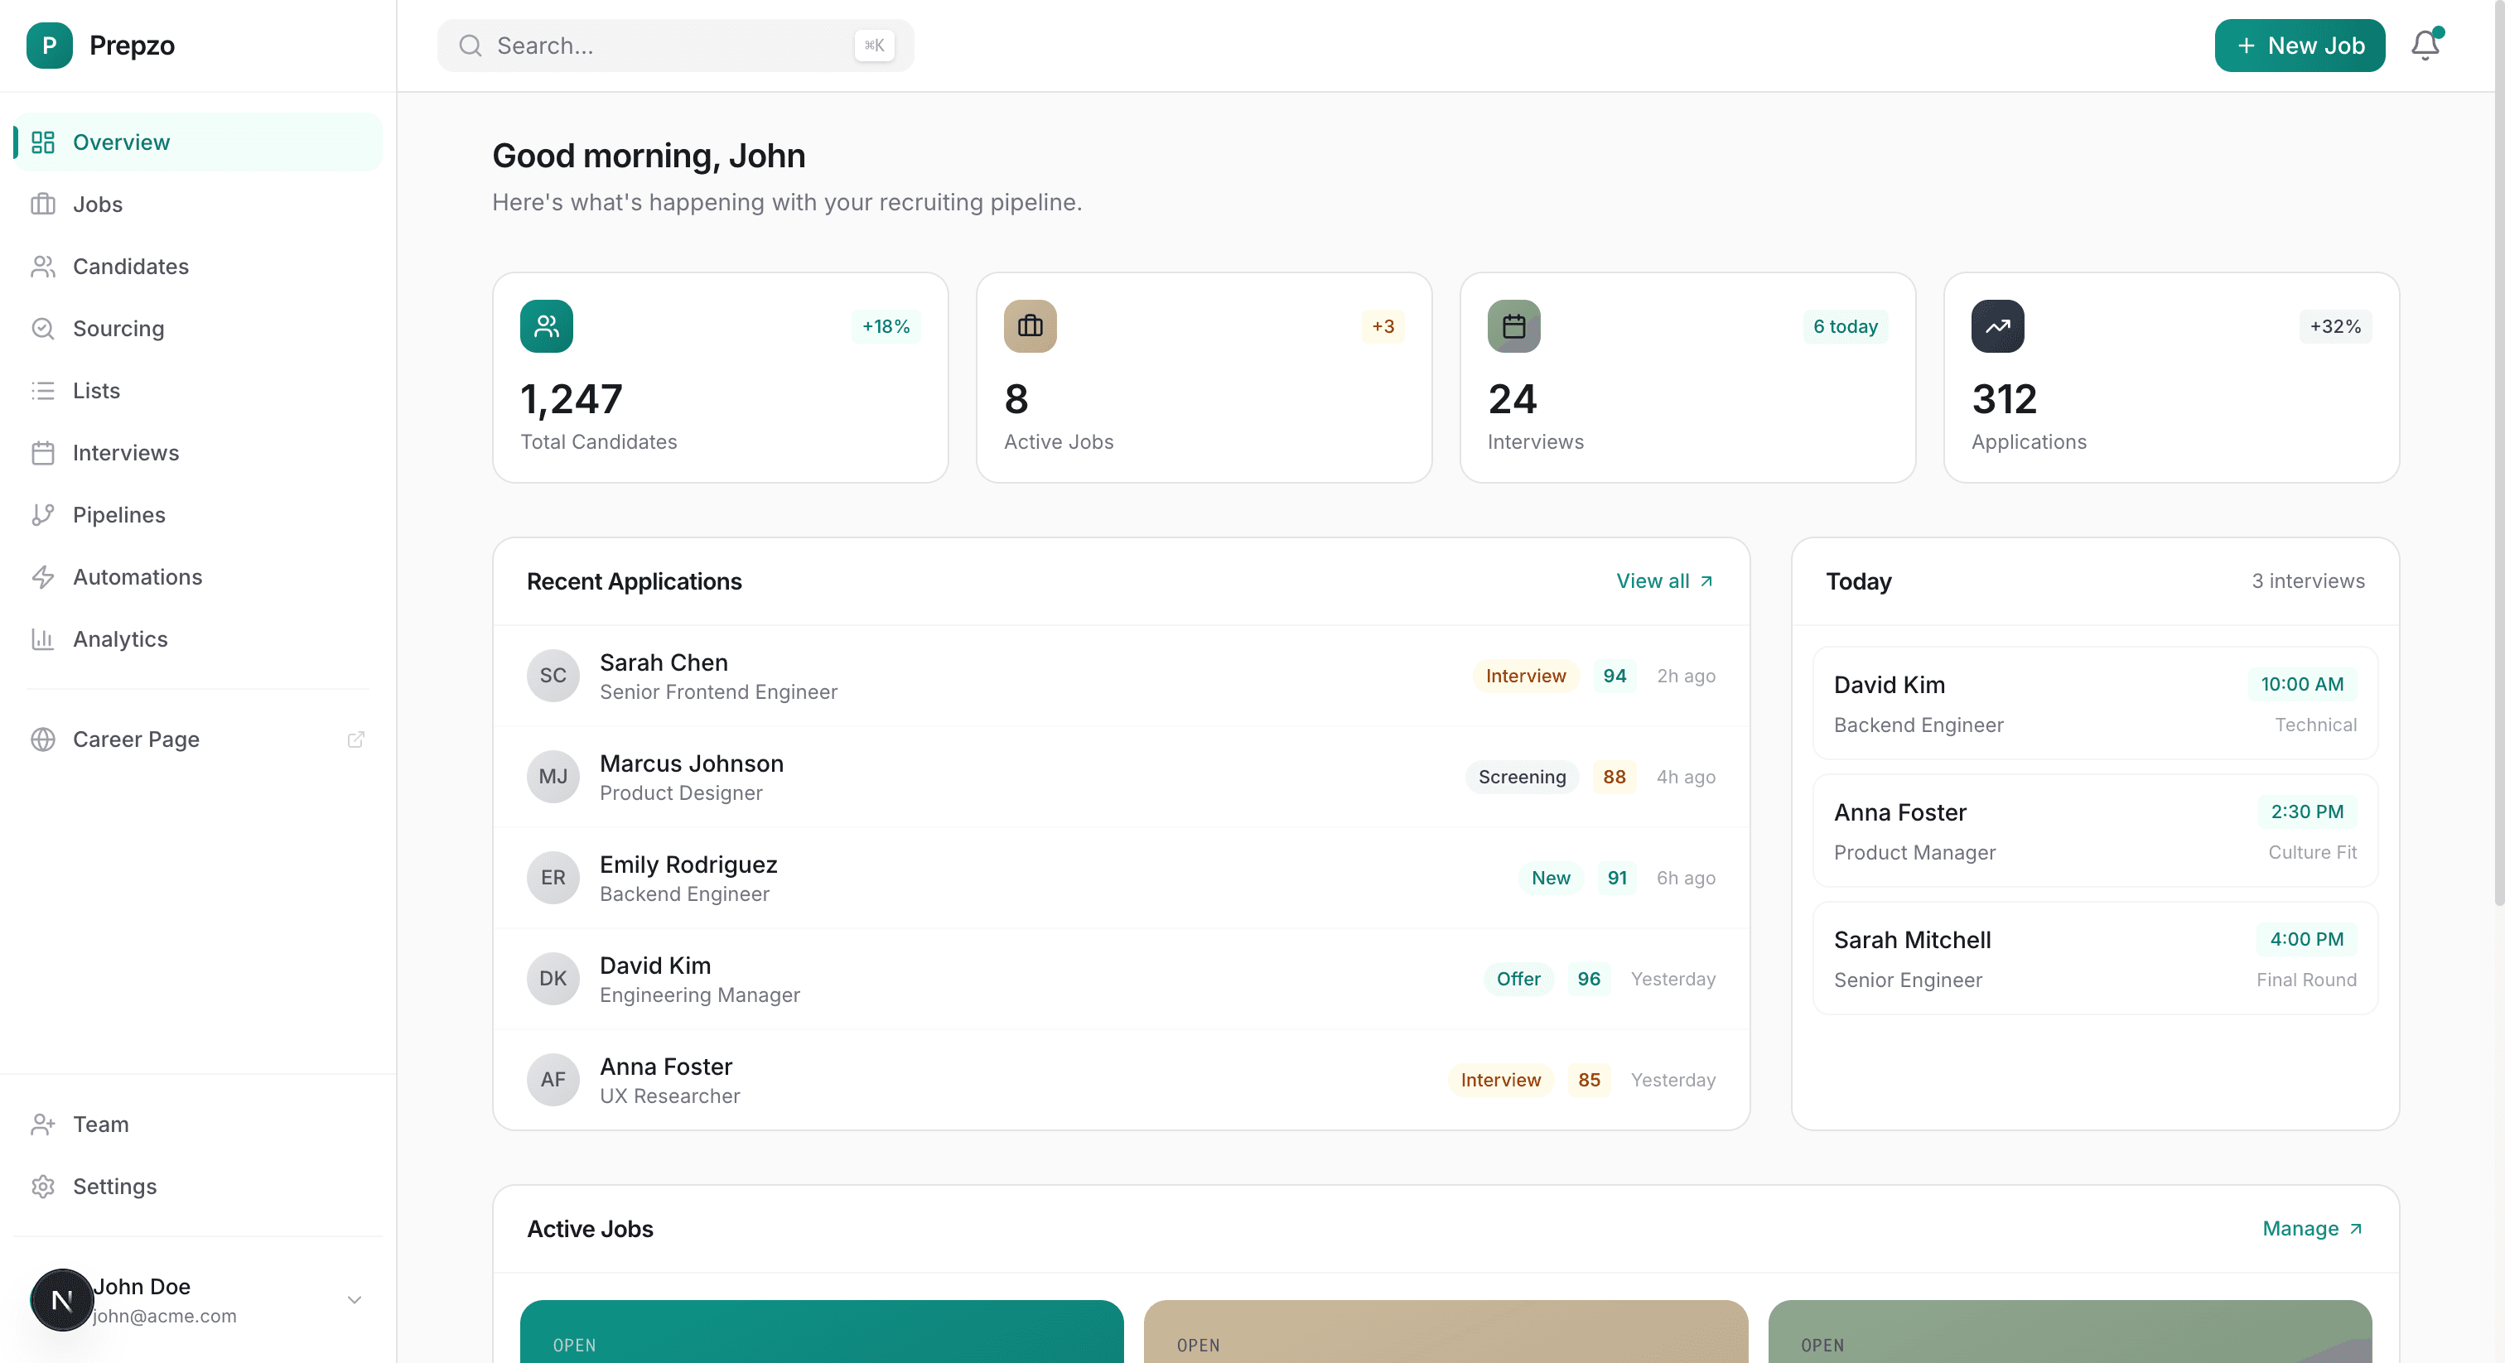Open Settings from the sidebar
This screenshot has height=1363, width=2505.
point(115,1186)
